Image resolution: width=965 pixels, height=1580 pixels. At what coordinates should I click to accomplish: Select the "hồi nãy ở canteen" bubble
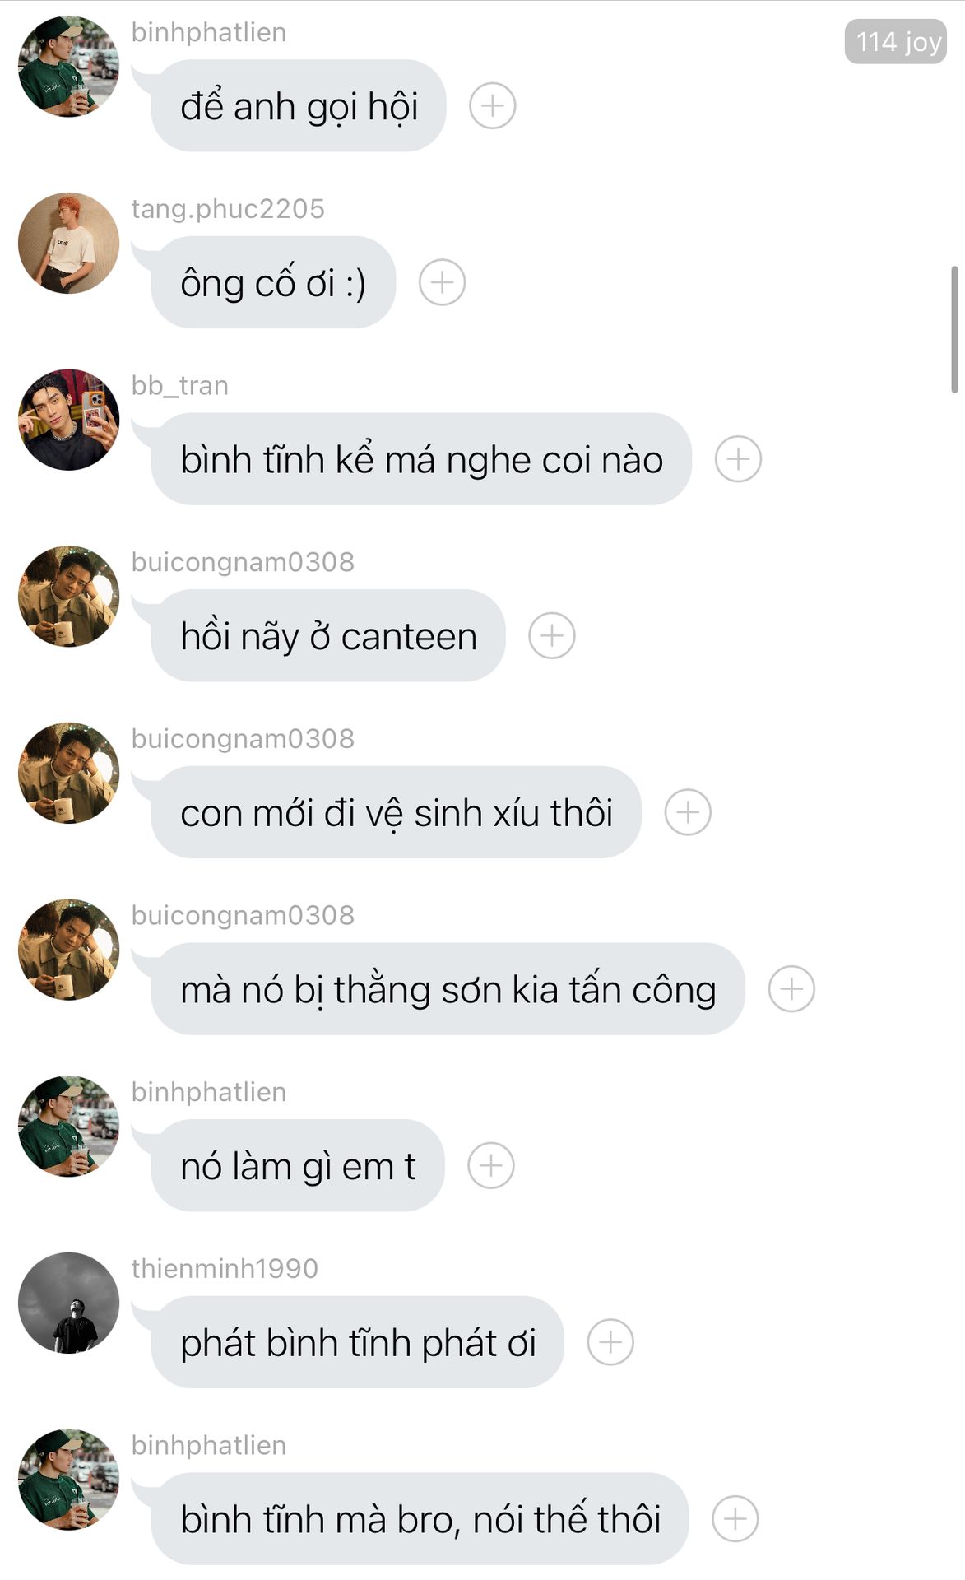point(328,635)
